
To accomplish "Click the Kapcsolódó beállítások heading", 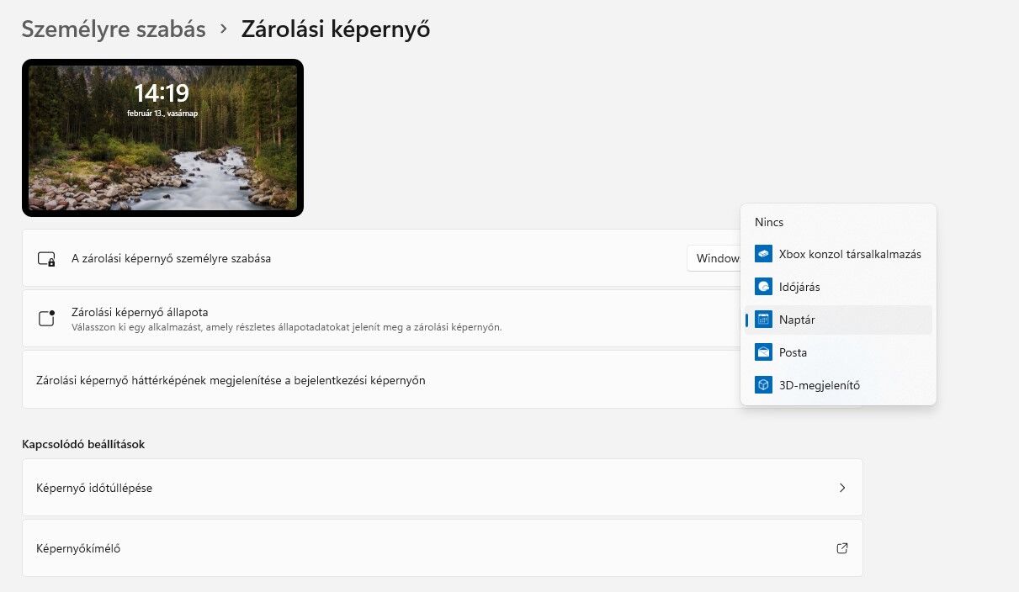I will coord(83,444).
